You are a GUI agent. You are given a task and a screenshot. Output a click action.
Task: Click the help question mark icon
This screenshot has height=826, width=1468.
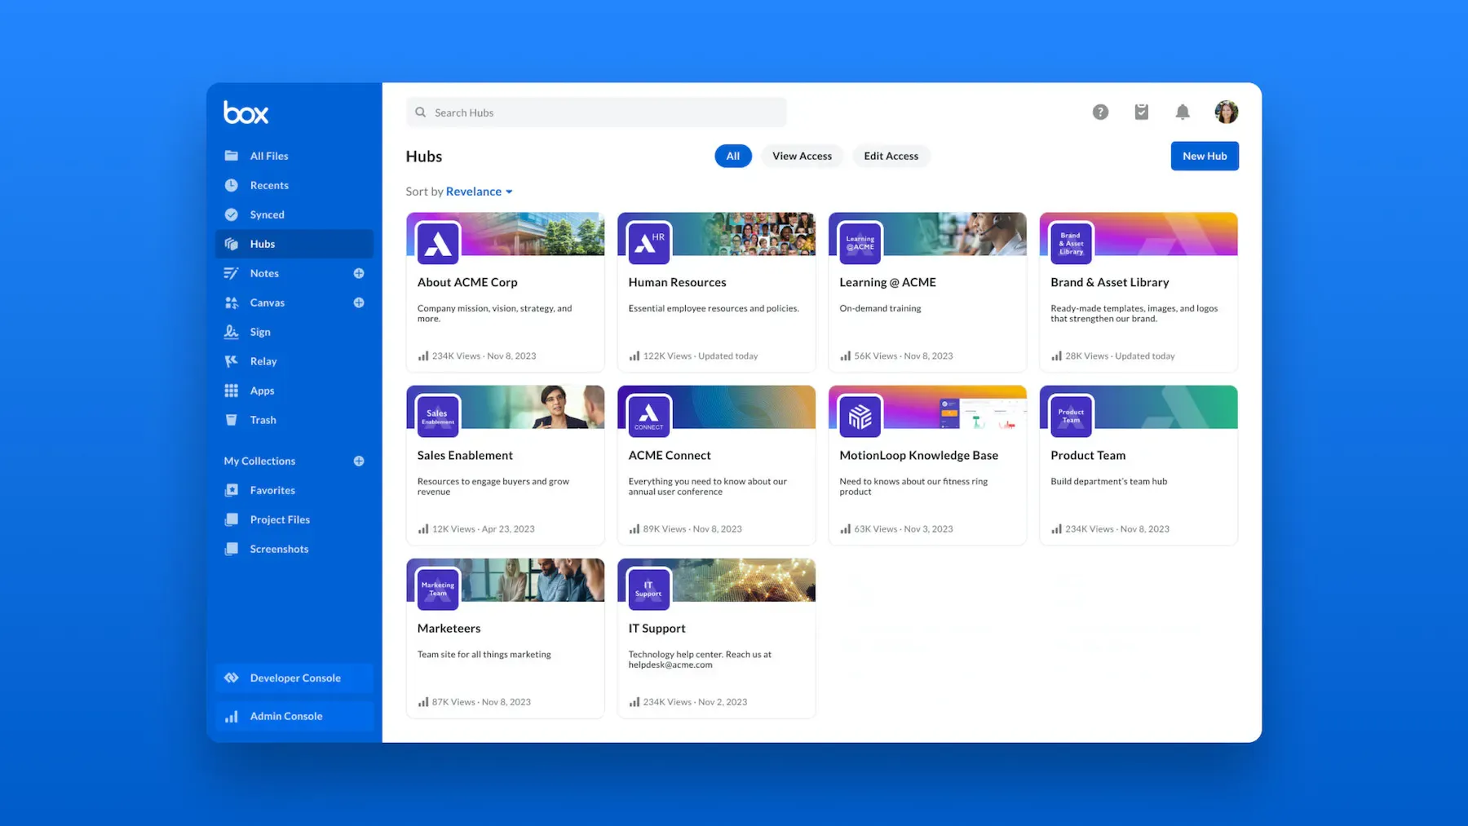[x=1100, y=113]
